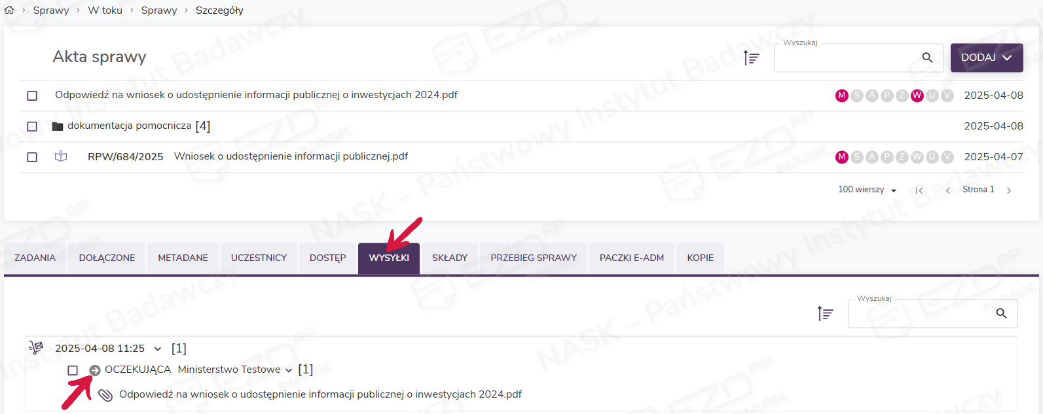Click the OCZEKUJĄCA status arrow icon
Screen dimensions: 1043x414
pos(95,370)
